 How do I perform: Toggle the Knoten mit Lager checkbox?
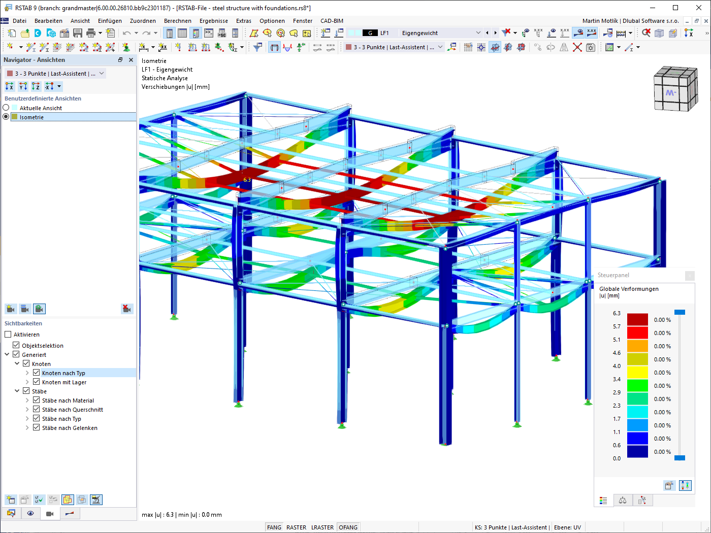click(36, 382)
